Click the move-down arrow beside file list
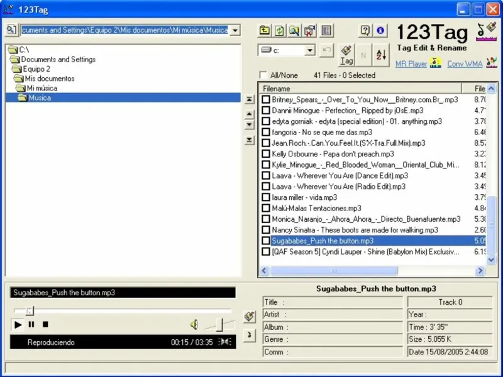Screen dimensions: 503x377 coord(249,124)
